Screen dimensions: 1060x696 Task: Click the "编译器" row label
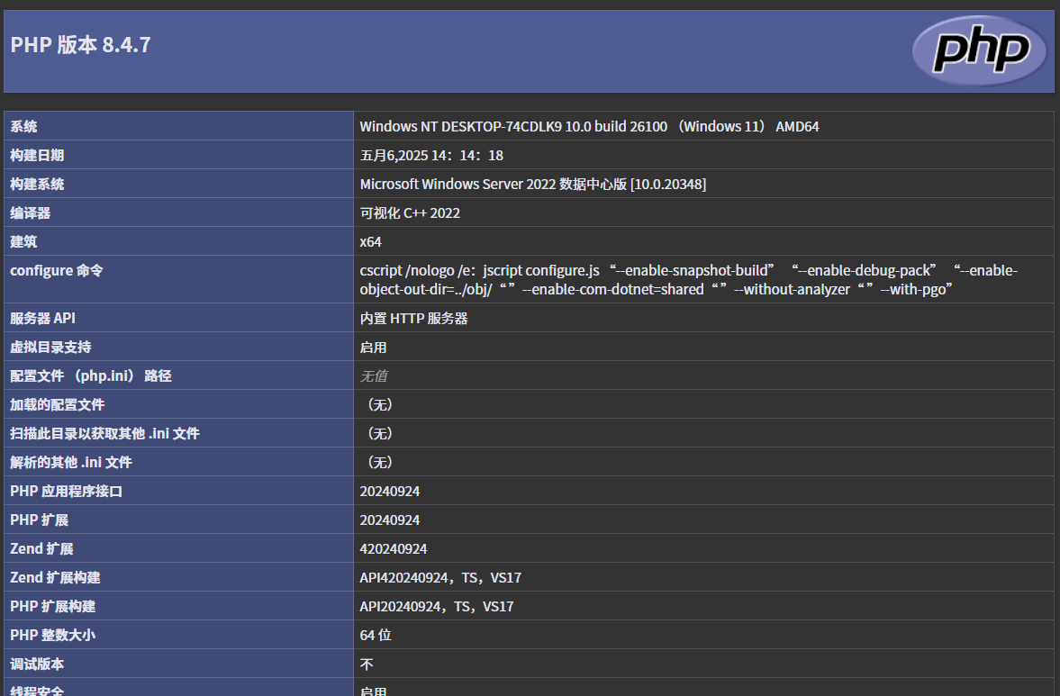click(x=31, y=212)
